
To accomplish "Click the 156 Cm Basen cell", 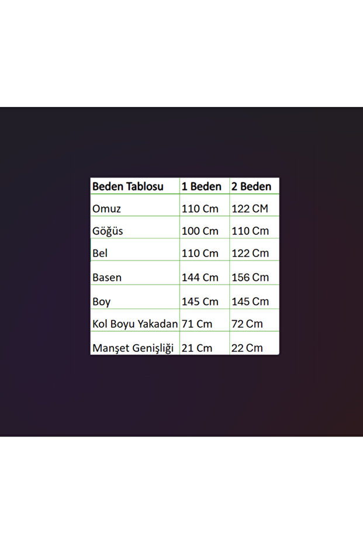I will click(x=251, y=277).
